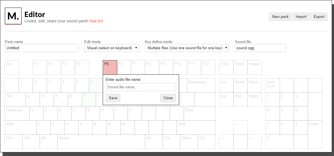Image resolution: width=334 pixels, height=156 pixels.
Task: Select the Space bar key
Action: pos(101,141)
